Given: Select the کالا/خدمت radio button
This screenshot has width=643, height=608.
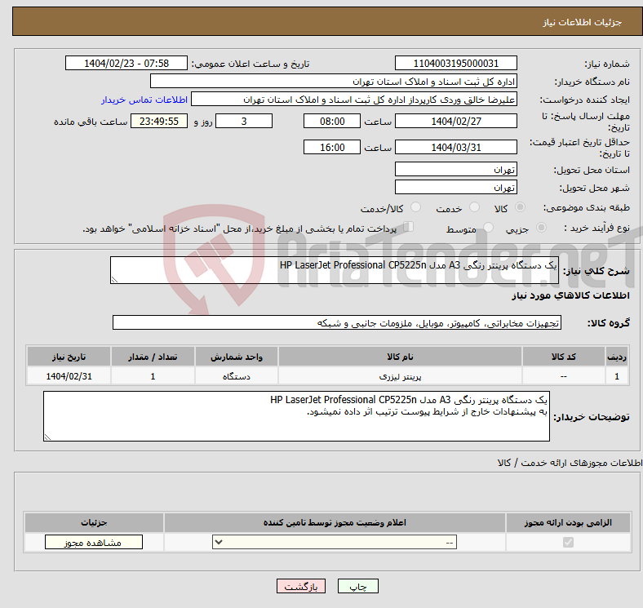Looking at the screenshot, I should click(416, 207).
